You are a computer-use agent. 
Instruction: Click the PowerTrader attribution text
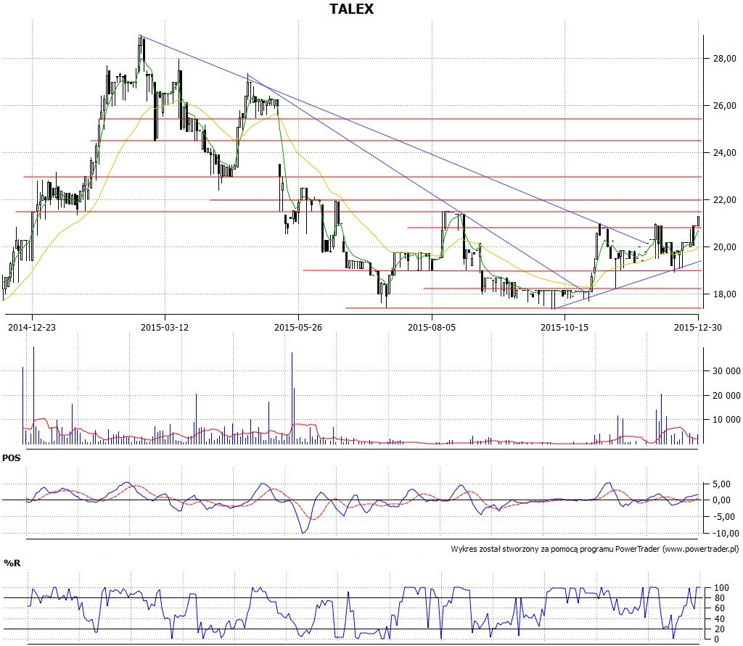pyautogui.click(x=595, y=549)
